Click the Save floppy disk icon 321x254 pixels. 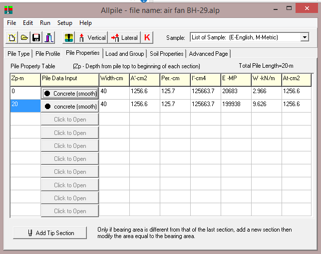pos(36,37)
